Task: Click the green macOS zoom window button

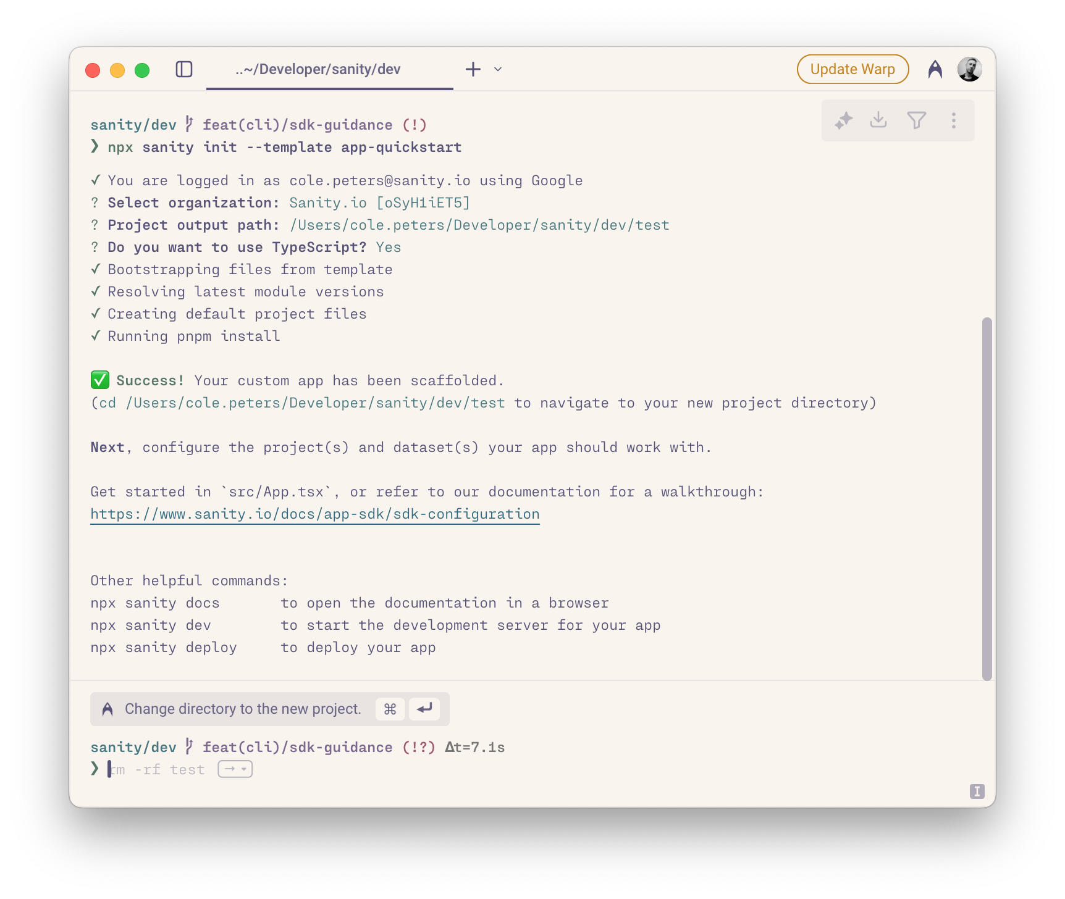Action: (x=142, y=70)
